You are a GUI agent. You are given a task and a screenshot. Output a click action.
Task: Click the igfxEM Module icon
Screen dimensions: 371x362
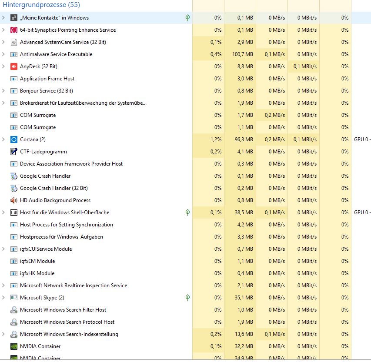point(14,261)
